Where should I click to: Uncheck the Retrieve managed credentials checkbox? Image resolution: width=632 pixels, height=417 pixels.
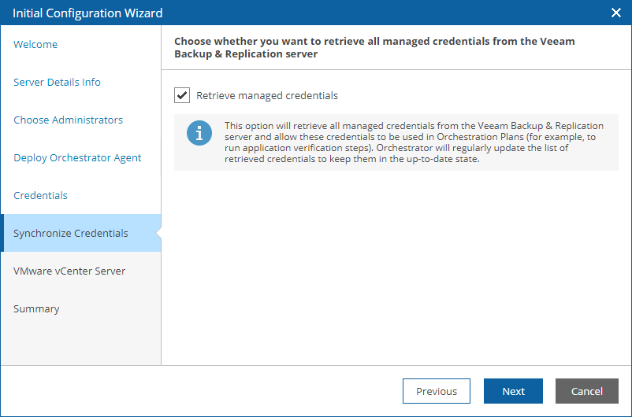182,95
